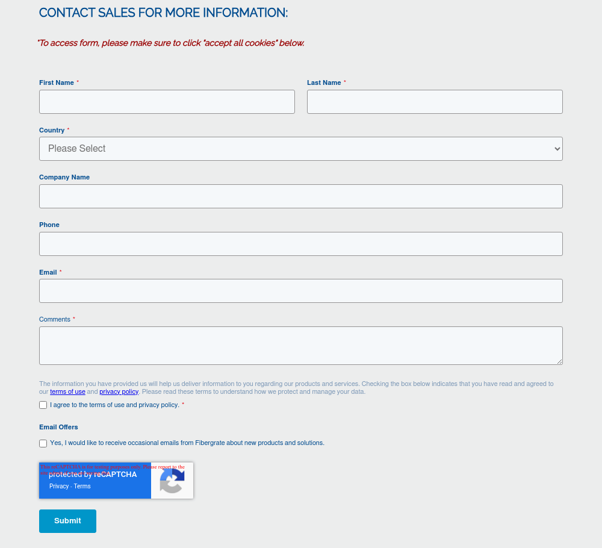Viewport: 602px width, 548px height.
Task: Click the reCAPTCHA Terms link
Action: (82, 487)
